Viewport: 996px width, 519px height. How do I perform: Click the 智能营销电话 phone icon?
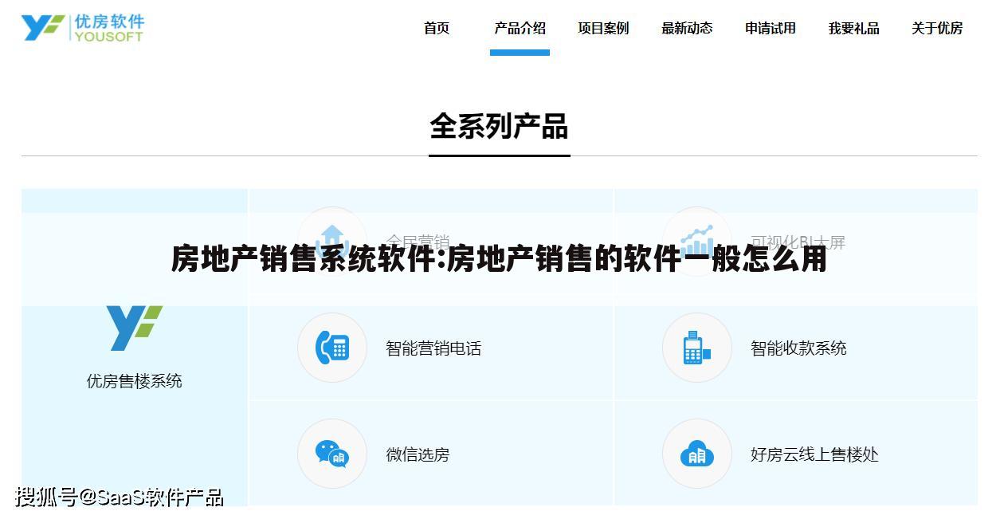click(x=332, y=348)
